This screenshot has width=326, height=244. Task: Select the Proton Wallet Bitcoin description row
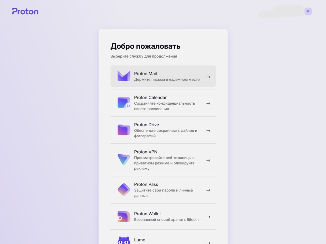coord(166,220)
